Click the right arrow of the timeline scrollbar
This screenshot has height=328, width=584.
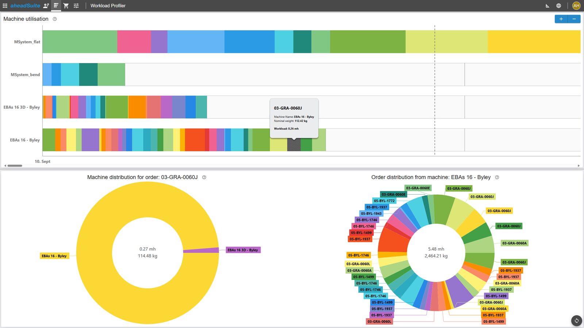coord(579,166)
